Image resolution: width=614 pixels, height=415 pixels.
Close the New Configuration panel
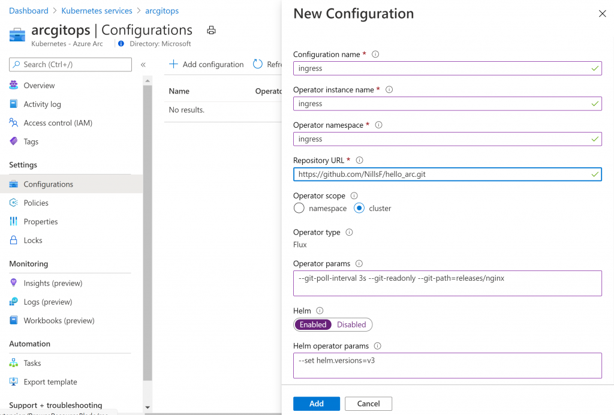pos(602,14)
